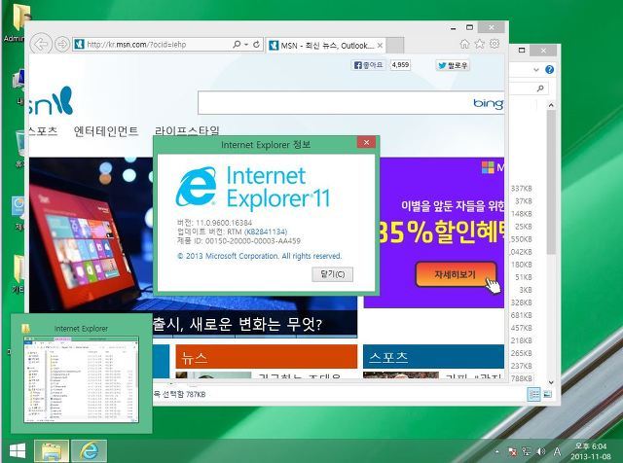Open the orange 뉴스 section header

[266, 357]
